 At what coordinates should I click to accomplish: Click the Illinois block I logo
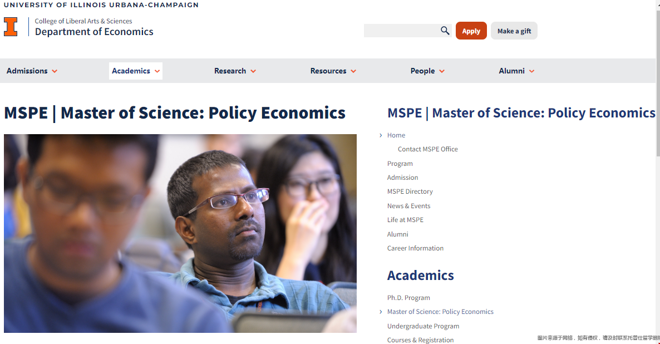11,27
